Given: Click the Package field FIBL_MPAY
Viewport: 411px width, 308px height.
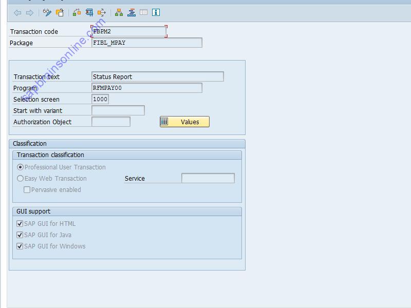Looking at the screenshot, I should pyautogui.click(x=147, y=43).
